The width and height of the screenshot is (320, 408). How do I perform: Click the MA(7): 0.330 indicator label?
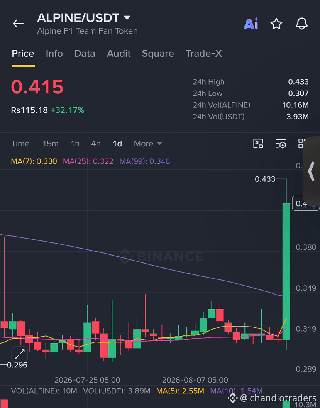coord(34,161)
